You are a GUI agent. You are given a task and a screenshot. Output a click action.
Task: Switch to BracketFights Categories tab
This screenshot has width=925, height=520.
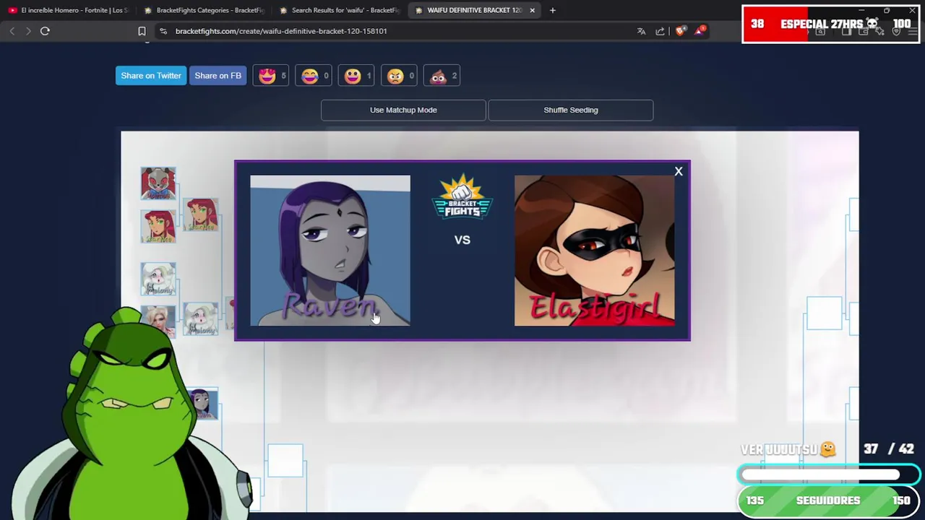pyautogui.click(x=204, y=10)
